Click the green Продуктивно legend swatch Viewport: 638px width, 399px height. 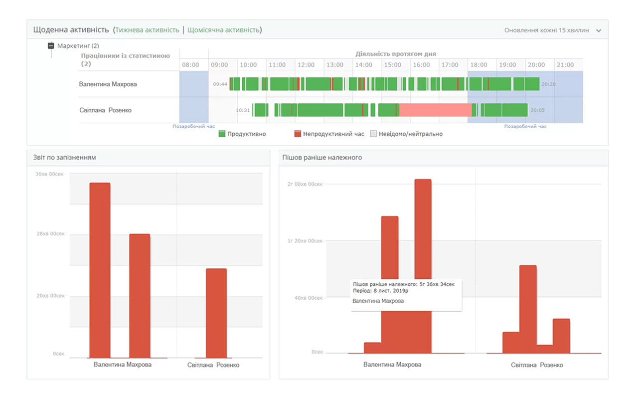point(222,134)
